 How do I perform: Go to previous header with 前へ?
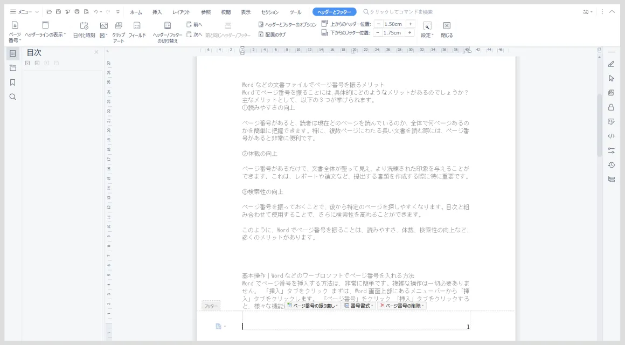[195, 25]
